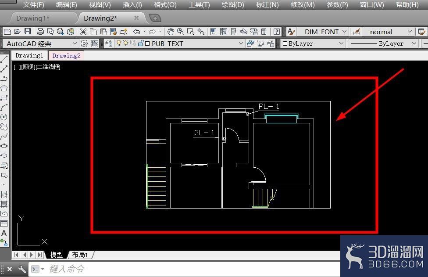Screen dimensions: 428x277
Task: Open the 修改(M) menu
Action: 303,5
